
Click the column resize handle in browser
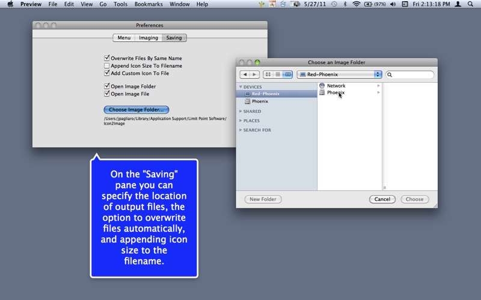pyautogui.click(x=384, y=187)
